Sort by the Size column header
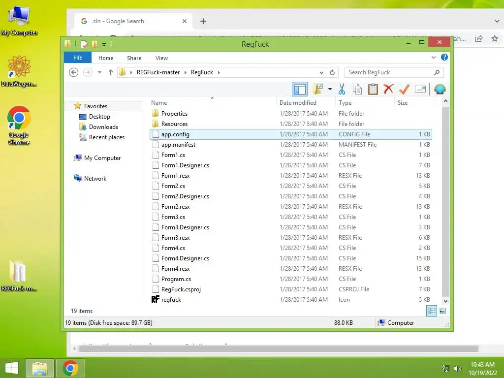 pos(403,102)
